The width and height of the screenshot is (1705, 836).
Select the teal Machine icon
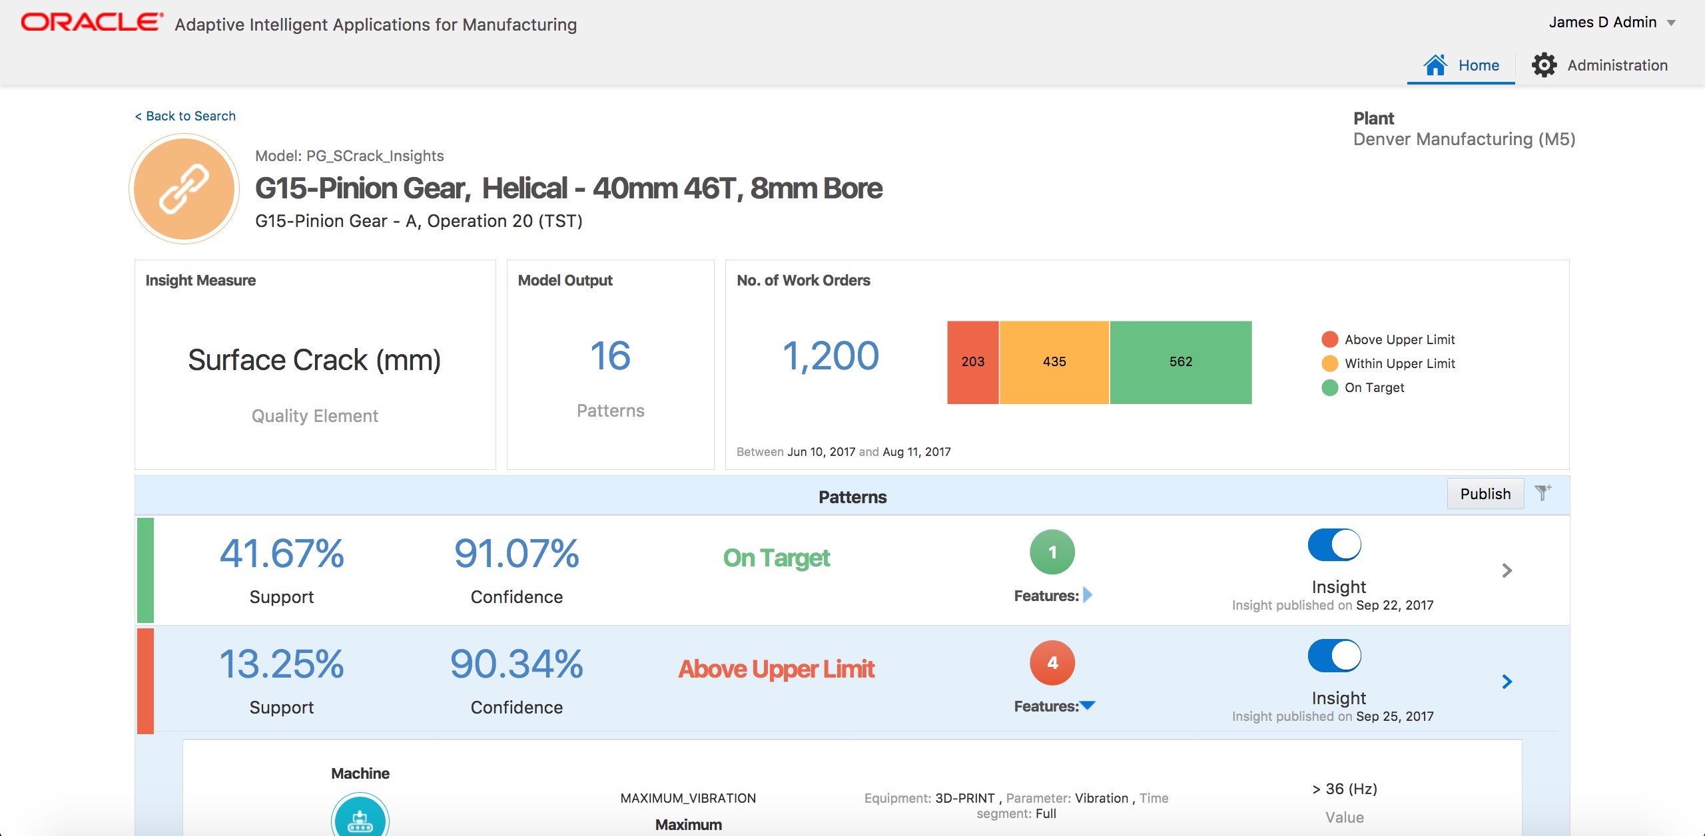pyautogui.click(x=360, y=820)
